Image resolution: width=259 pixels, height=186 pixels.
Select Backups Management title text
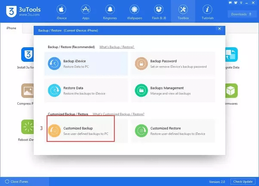click(x=167, y=88)
